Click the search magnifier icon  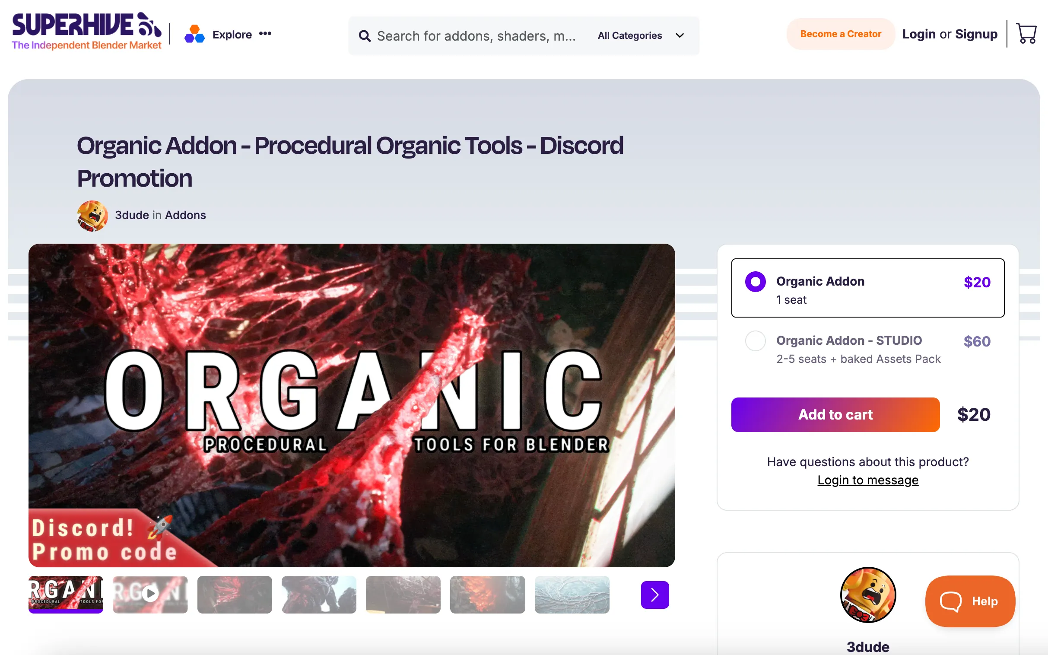coord(365,36)
